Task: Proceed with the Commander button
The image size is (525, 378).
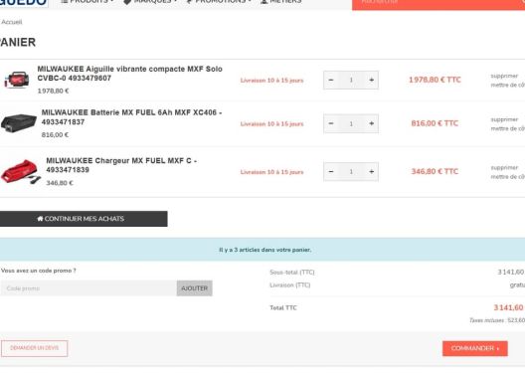Action: pyautogui.click(x=474, y=348)
